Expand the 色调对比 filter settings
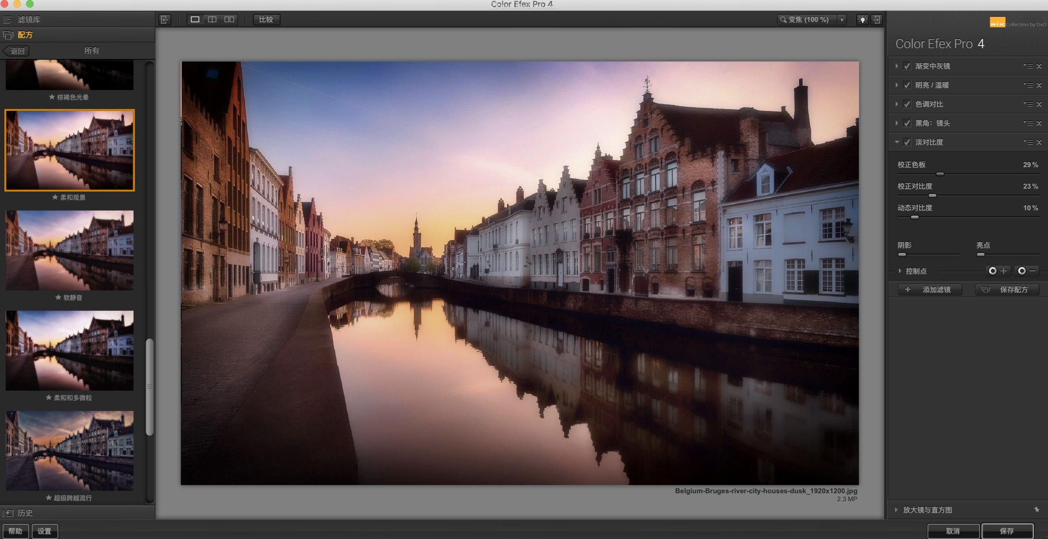 pos(897,104)
